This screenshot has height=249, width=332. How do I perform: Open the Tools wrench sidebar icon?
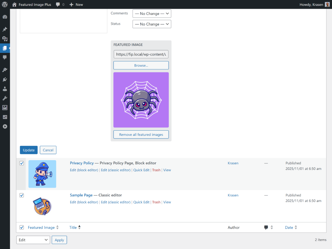(x=5, y=98)
